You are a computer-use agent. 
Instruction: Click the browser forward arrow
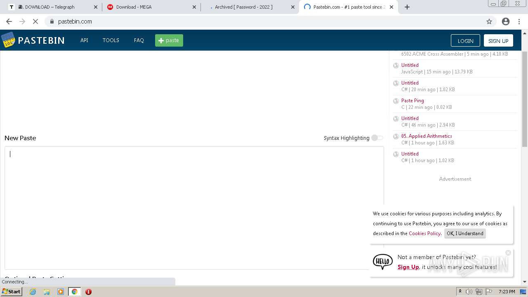click(x=22, y=21)
